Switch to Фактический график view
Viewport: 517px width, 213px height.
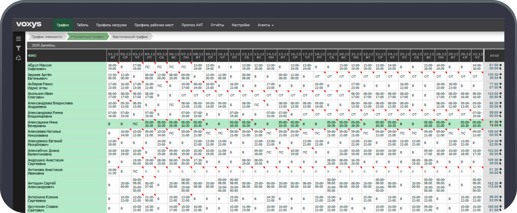(130, 37)
